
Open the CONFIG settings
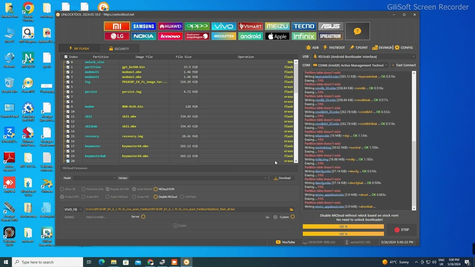click(404, 47)
